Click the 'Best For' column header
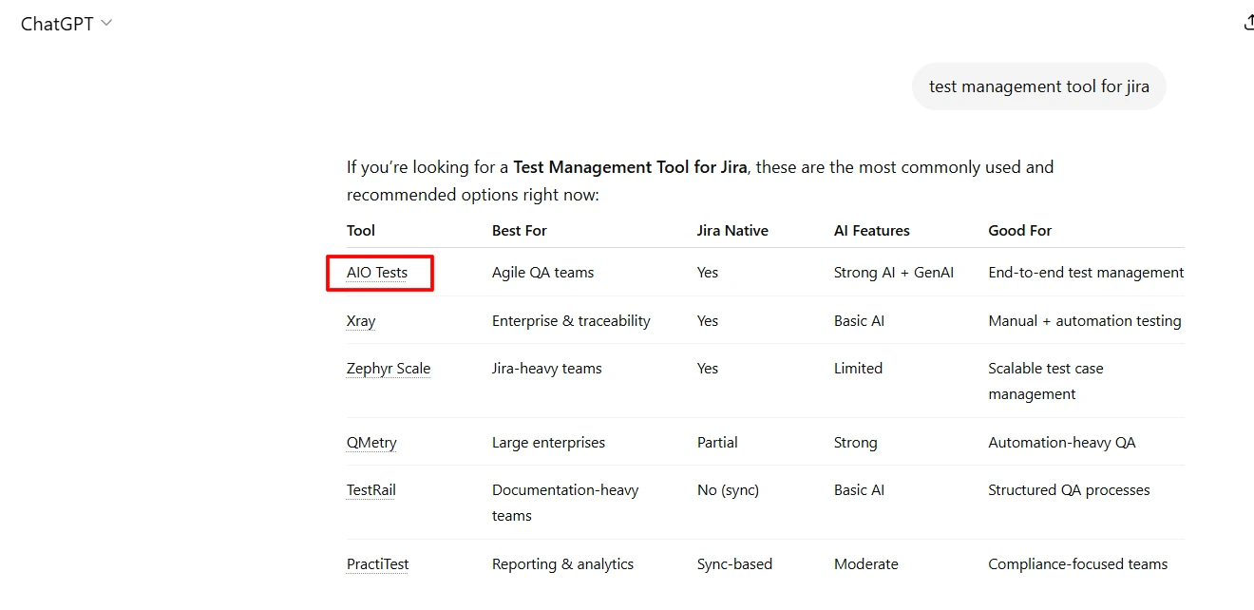This screenshot has height=610, width=1254. (520, 231)
